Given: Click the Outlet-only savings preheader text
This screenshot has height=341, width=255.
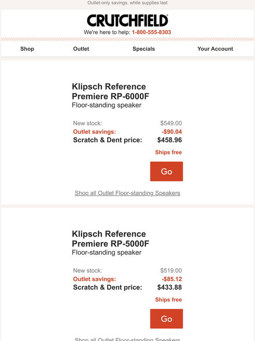Looking at the screenshot, I should point(127,3).
